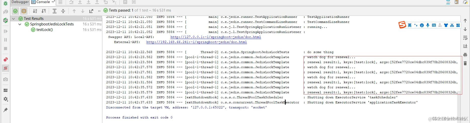Click the Sogou input method S logo
The width and height of the screenshot is (470, 123).
[x=402, y=25]
